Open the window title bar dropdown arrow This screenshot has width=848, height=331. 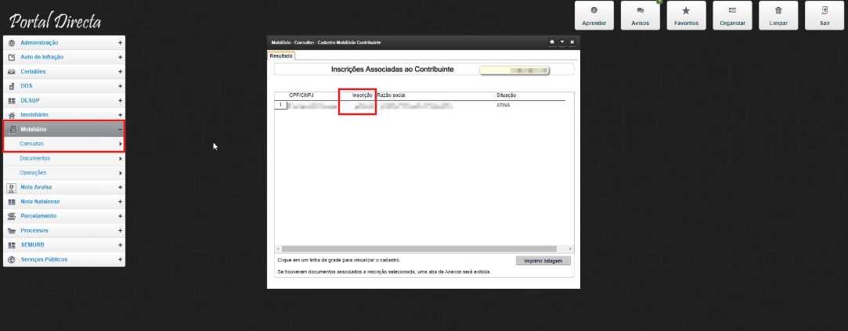coord(562,42)
